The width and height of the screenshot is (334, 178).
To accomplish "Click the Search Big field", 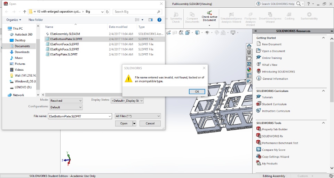I will (137, 12).
